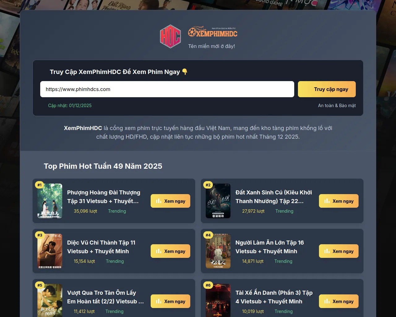
Task: Open the Vượt Qua Tro Tàn title link
Action: 105,297
